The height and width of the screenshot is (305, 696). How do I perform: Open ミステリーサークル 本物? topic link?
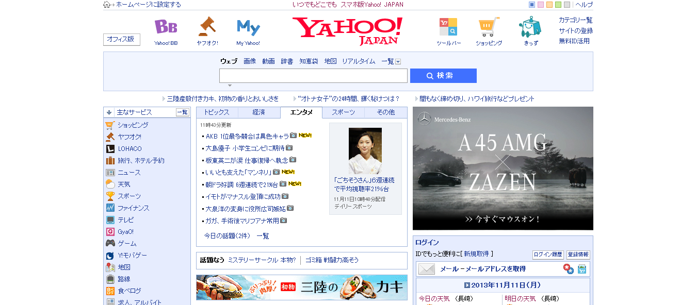pos(262,260)
